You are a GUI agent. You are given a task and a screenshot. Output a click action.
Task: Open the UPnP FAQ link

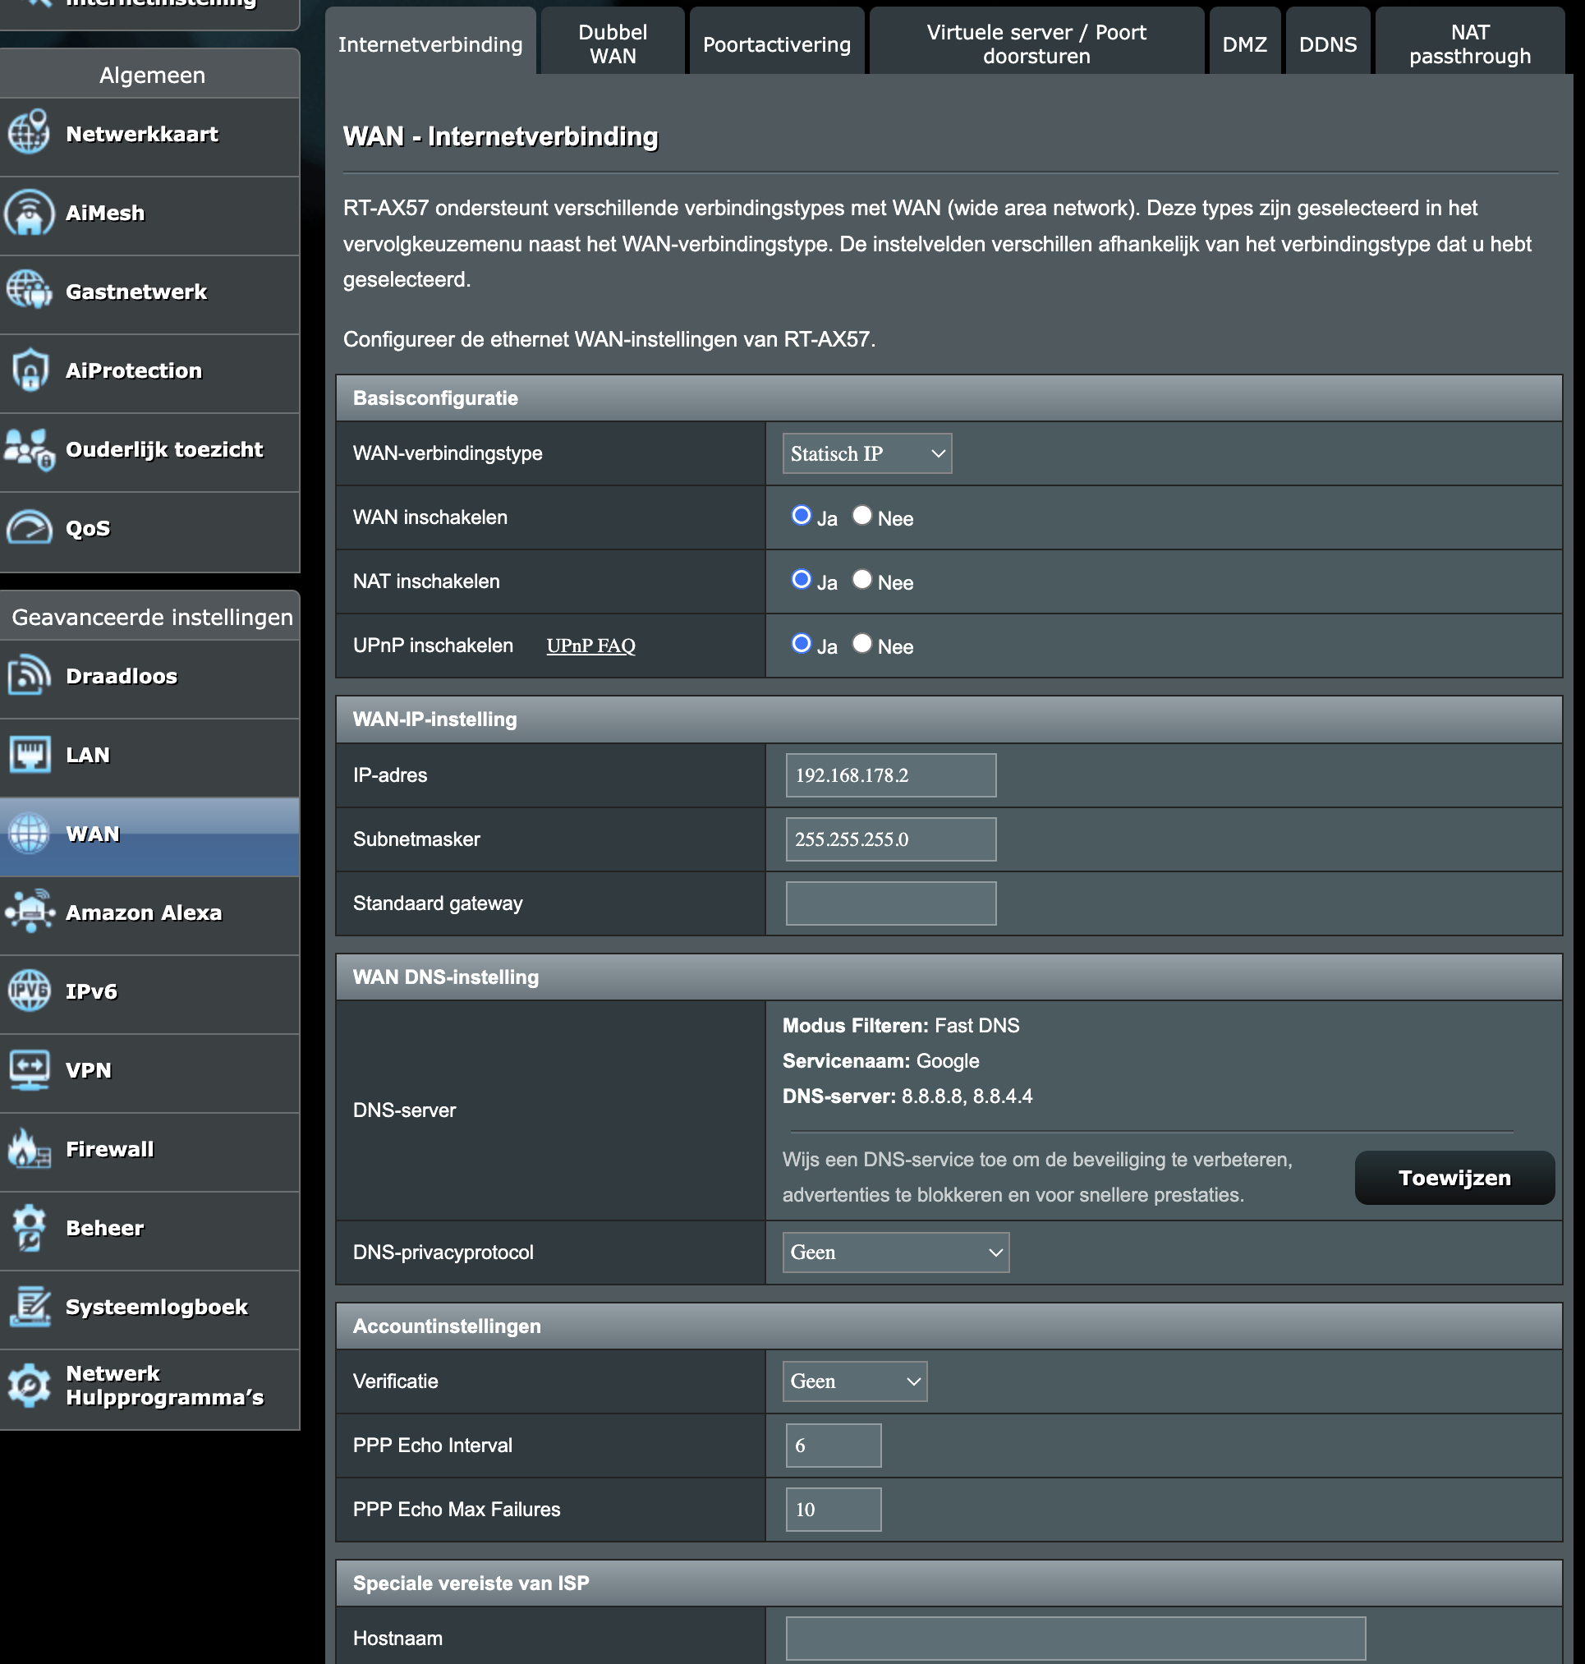point(590,646)
